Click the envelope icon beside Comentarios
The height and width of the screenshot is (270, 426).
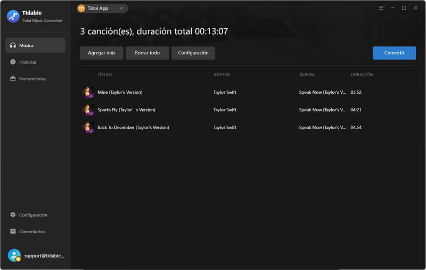pos(13,231)
